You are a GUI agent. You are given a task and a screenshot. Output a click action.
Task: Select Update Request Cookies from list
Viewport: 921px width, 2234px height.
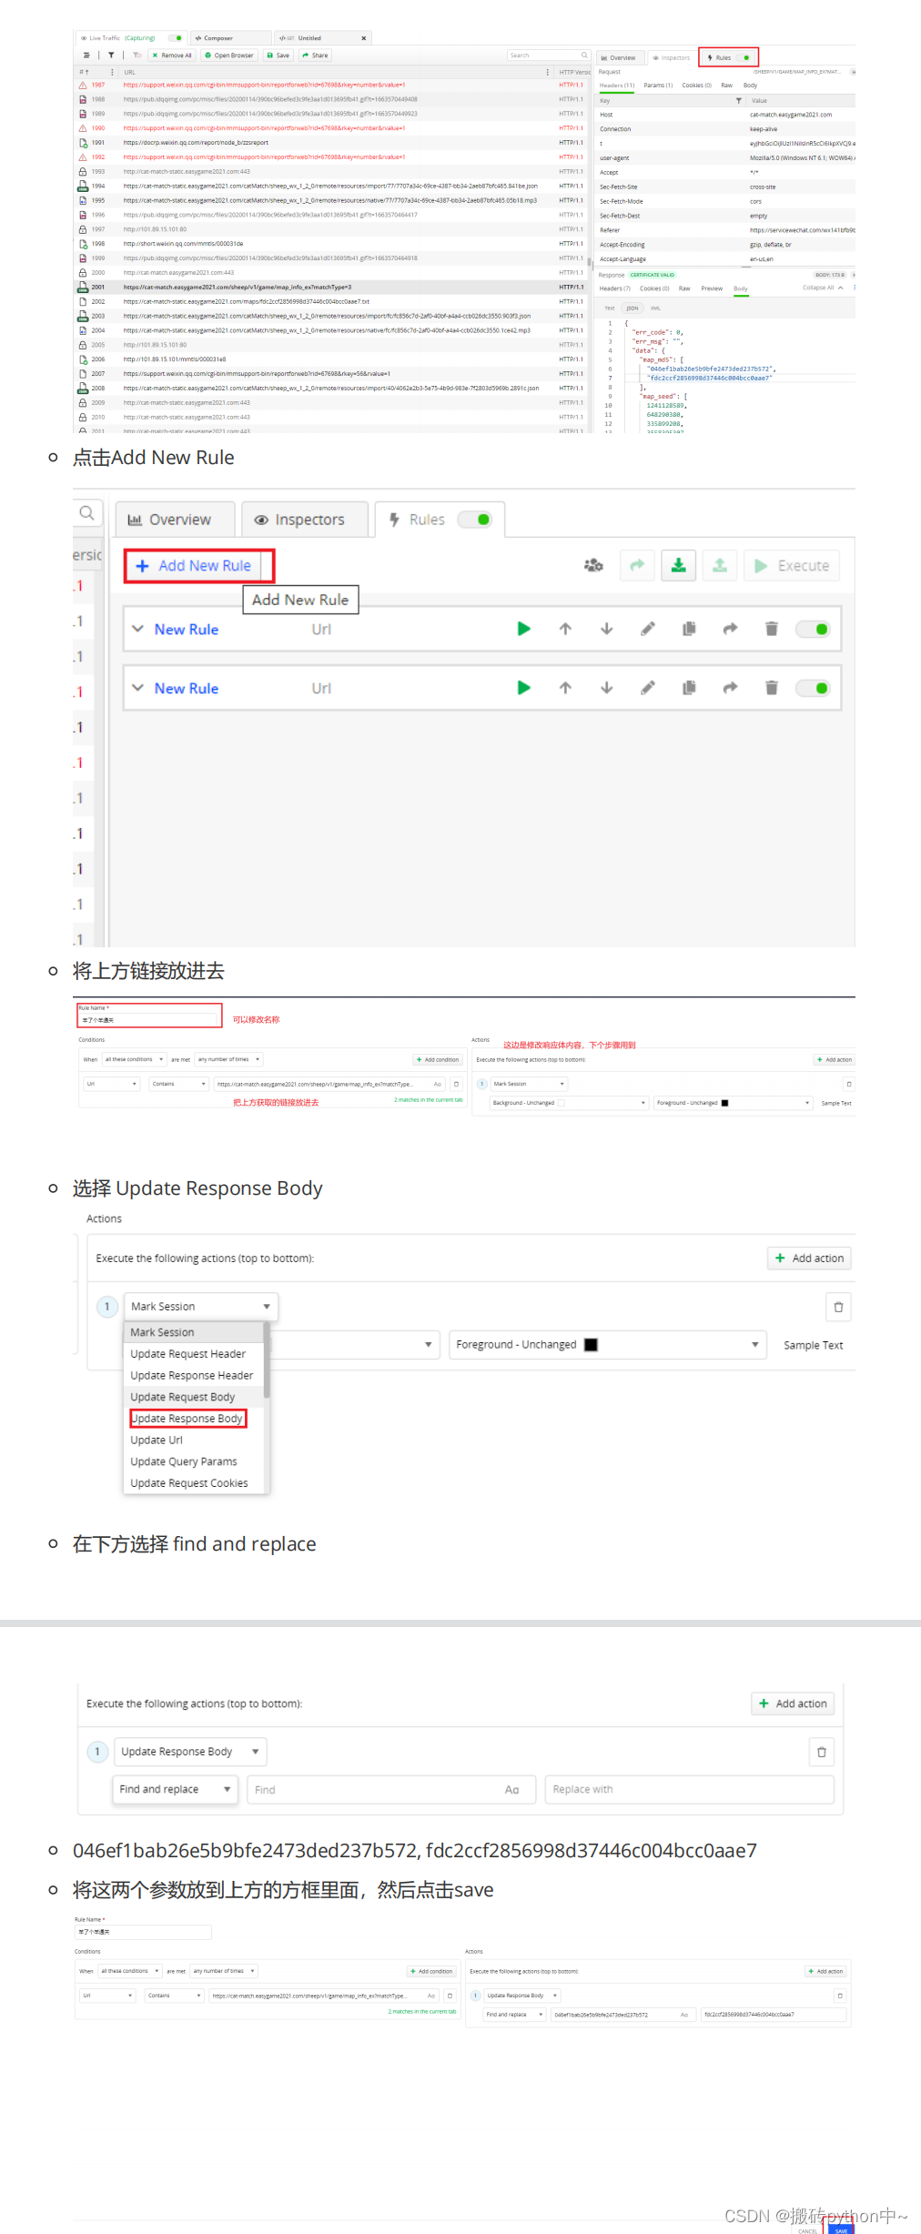pos(188,1483)
